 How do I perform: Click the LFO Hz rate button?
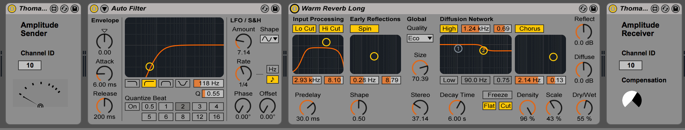point(272,69)
